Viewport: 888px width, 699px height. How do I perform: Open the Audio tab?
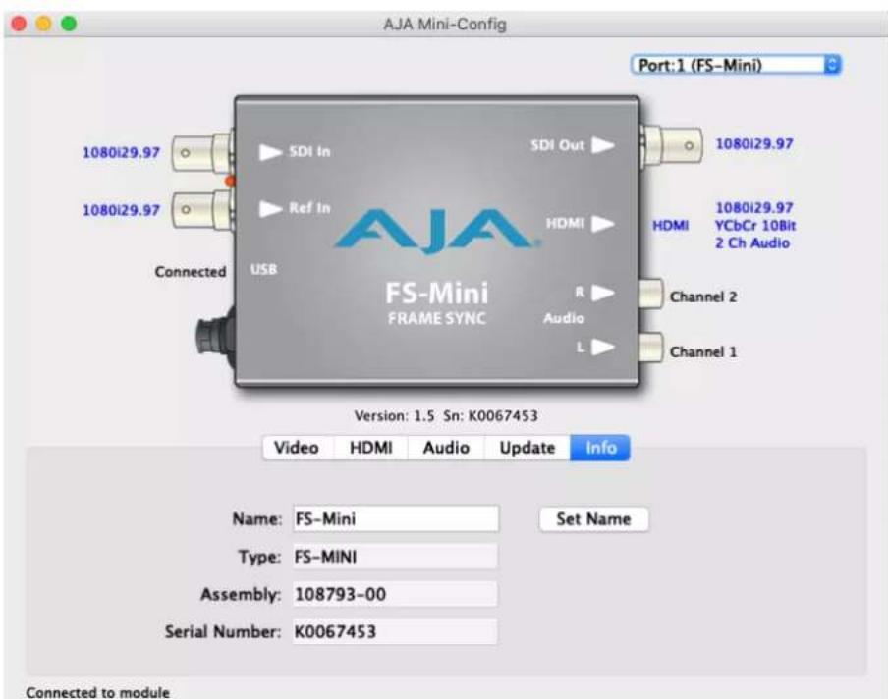[x=446, y=448]
